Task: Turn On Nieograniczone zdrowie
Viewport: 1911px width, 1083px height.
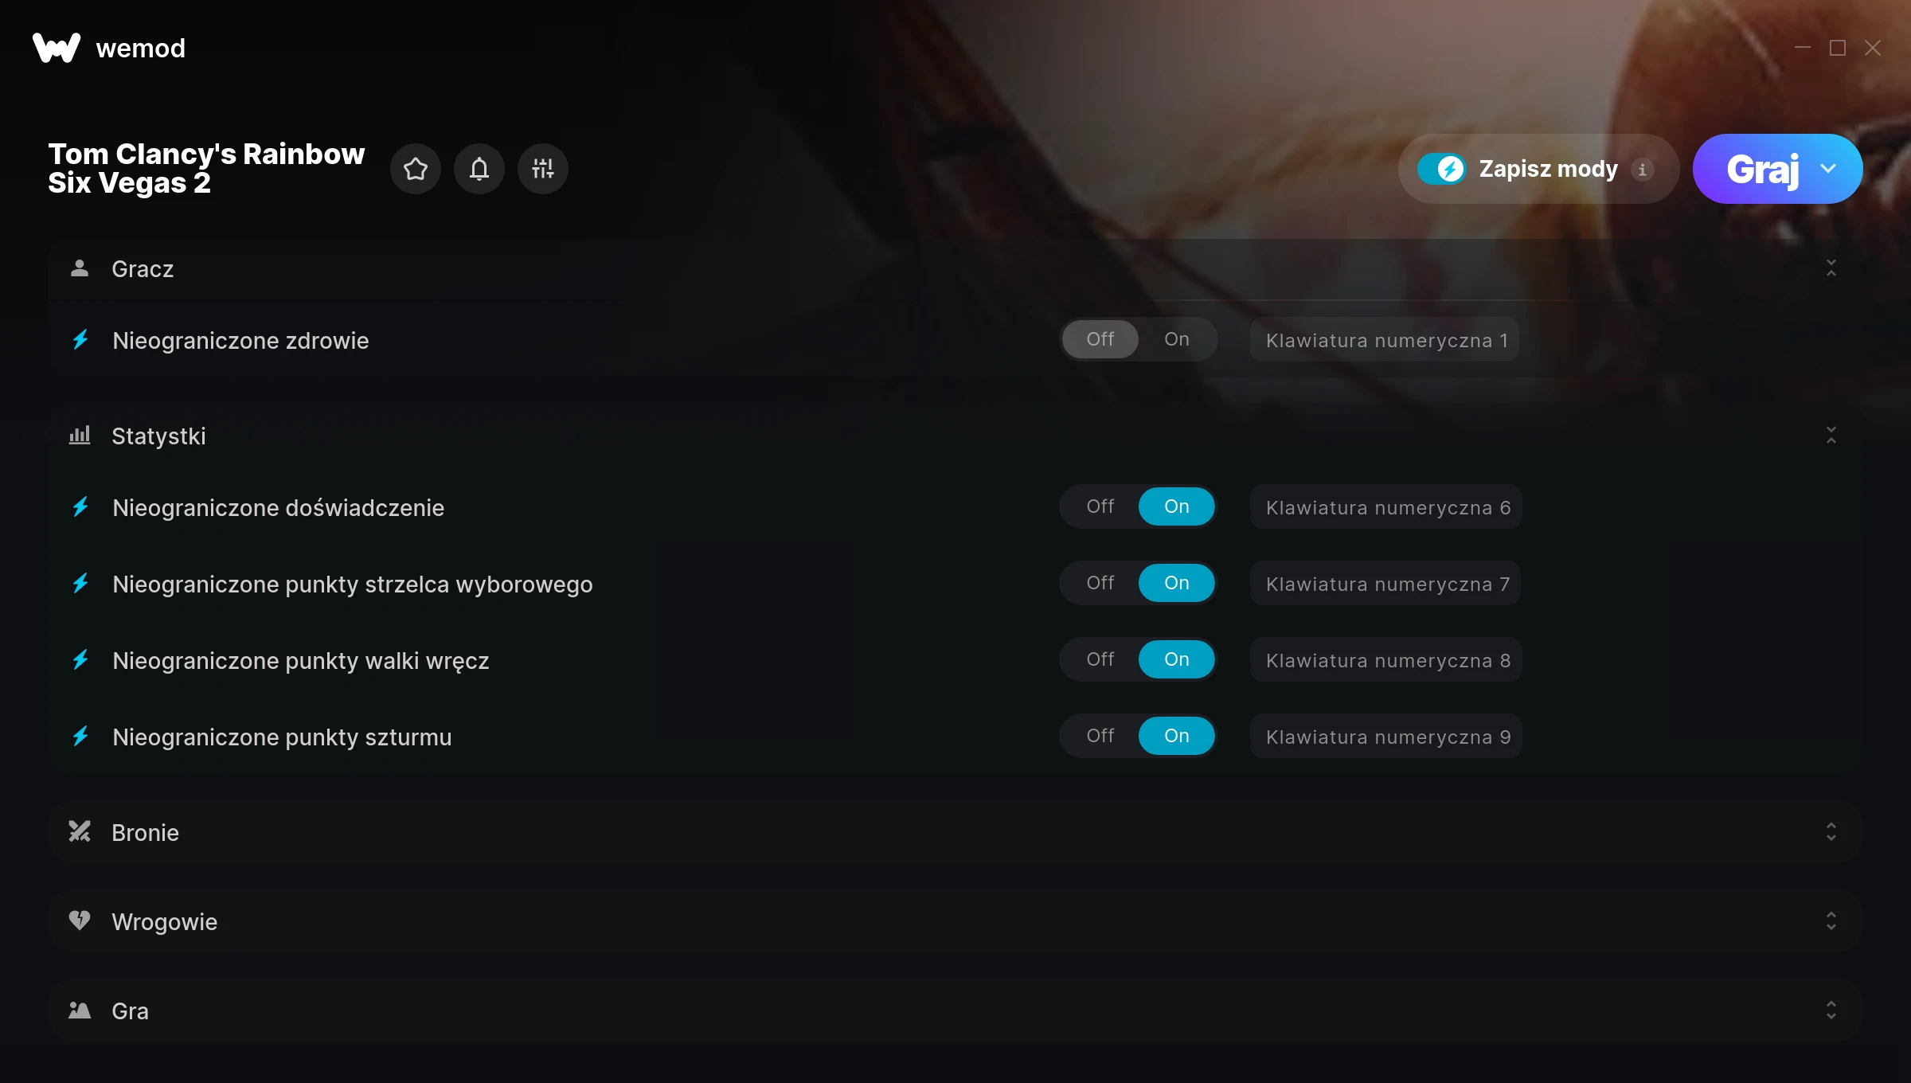Action: pos(1177,339)
